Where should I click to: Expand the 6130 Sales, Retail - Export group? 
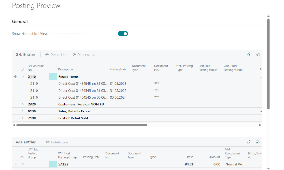(22, 111)
